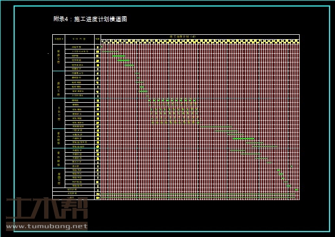The image size is (335, 237).
Task: Select the full-width green bar in bottom row
Action: coord(198,194)
